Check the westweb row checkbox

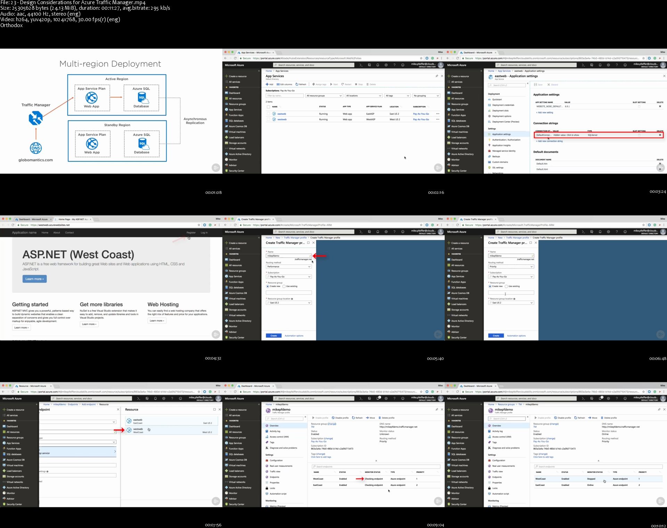268,119
